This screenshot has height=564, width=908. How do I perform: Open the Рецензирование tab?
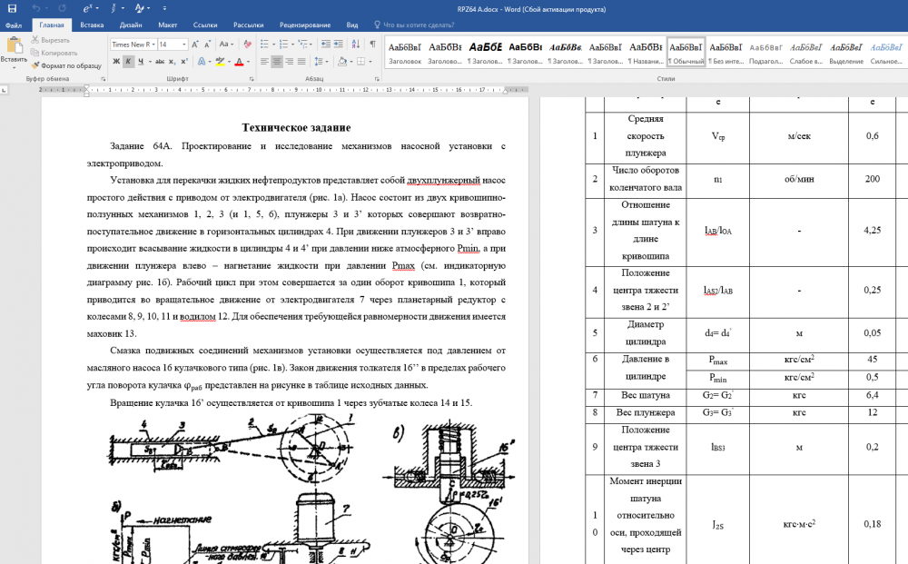[304, 25]
